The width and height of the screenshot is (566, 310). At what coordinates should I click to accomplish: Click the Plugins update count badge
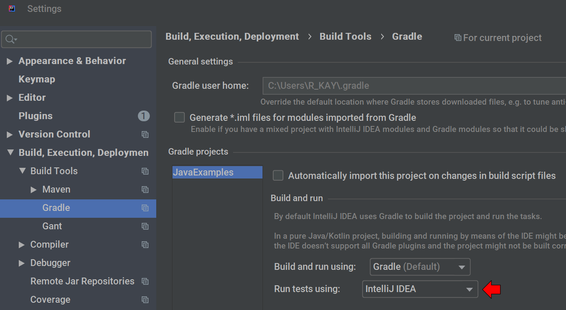click(x=143, y=116)
